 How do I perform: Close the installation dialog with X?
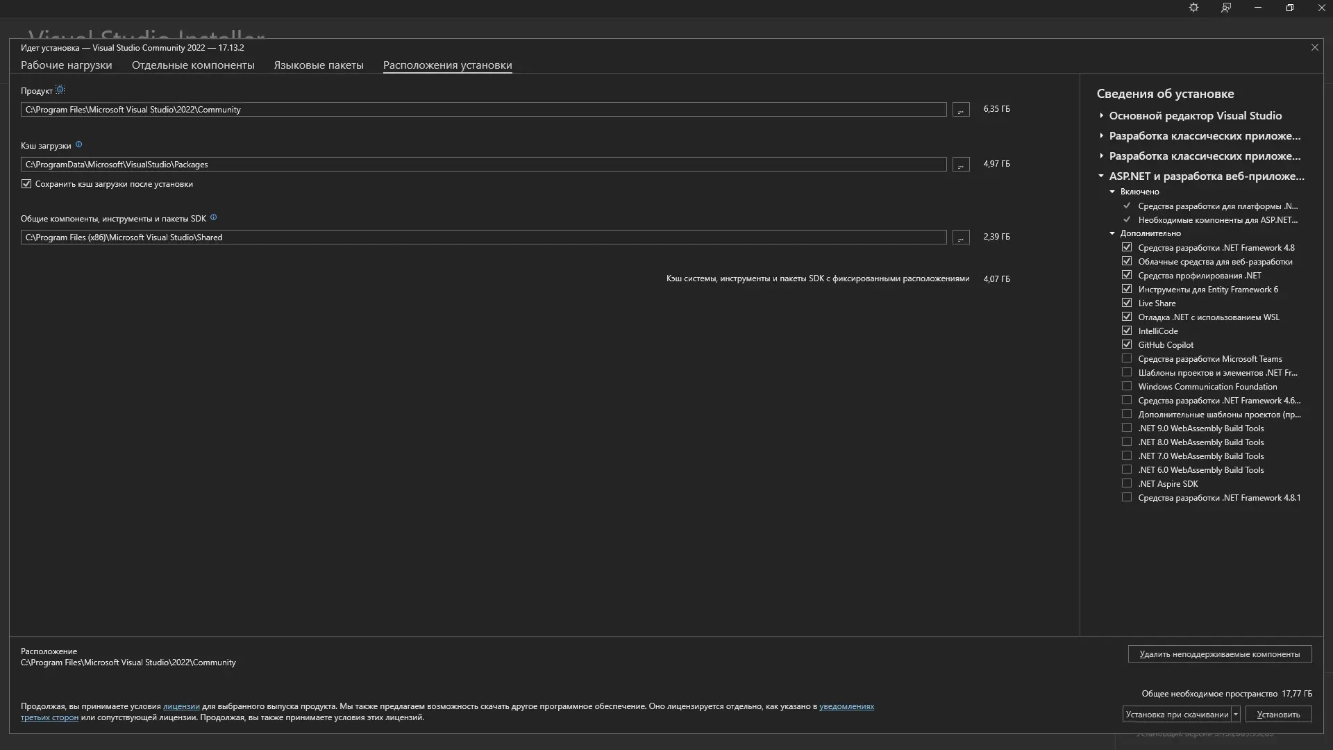(1314, 48)
